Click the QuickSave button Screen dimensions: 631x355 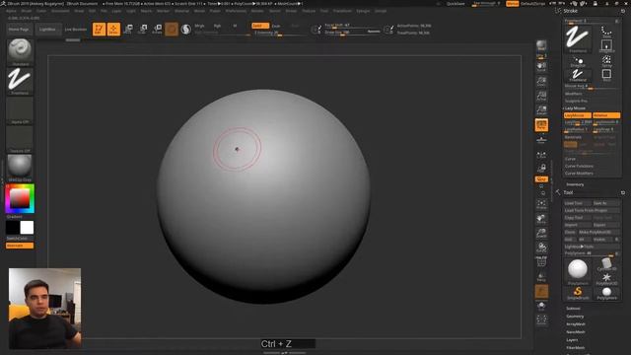pyautogui.click(x=456, y=4)
